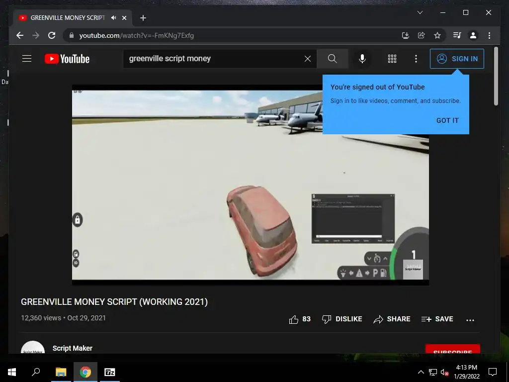Open the Windows Start menu
Image resolution: width=509 pixels, height=382 pixels.
12,372
